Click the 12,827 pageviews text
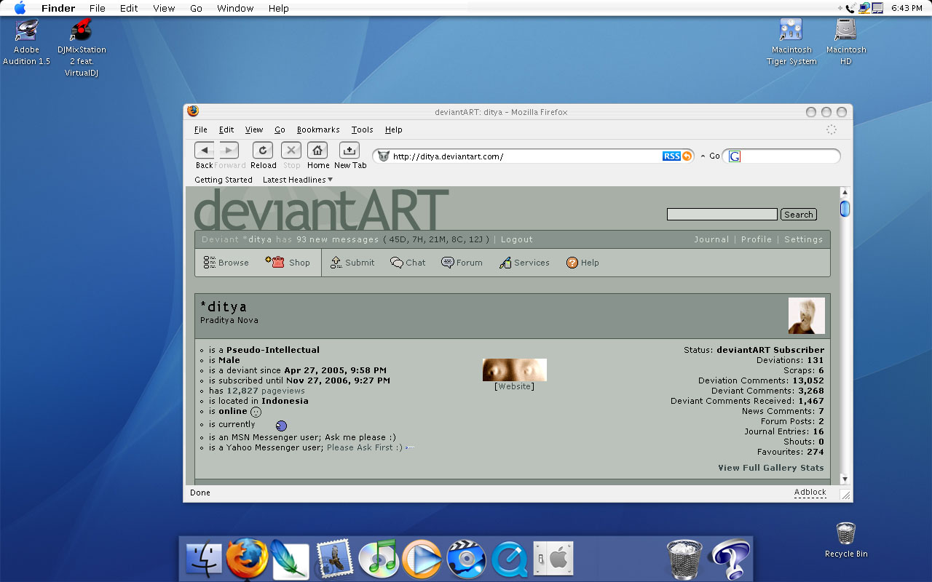 266,391
